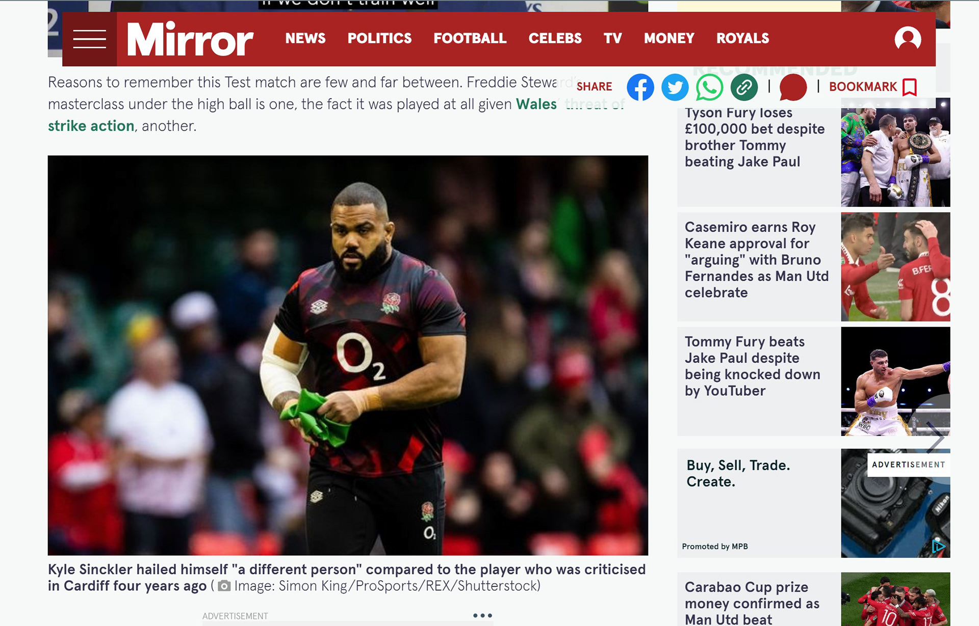Open comments via red speech bubble
Viewport: 979px width, 626px height.
click(793, 87)
